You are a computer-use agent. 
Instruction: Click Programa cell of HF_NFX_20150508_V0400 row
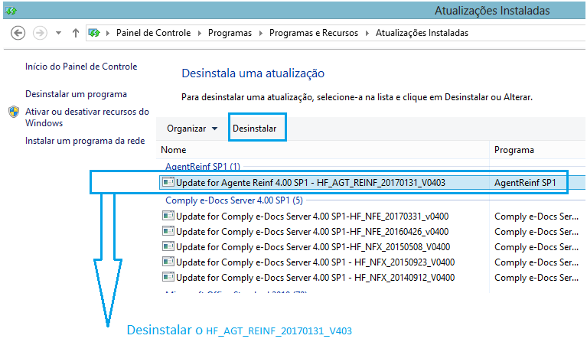[536, 247]
